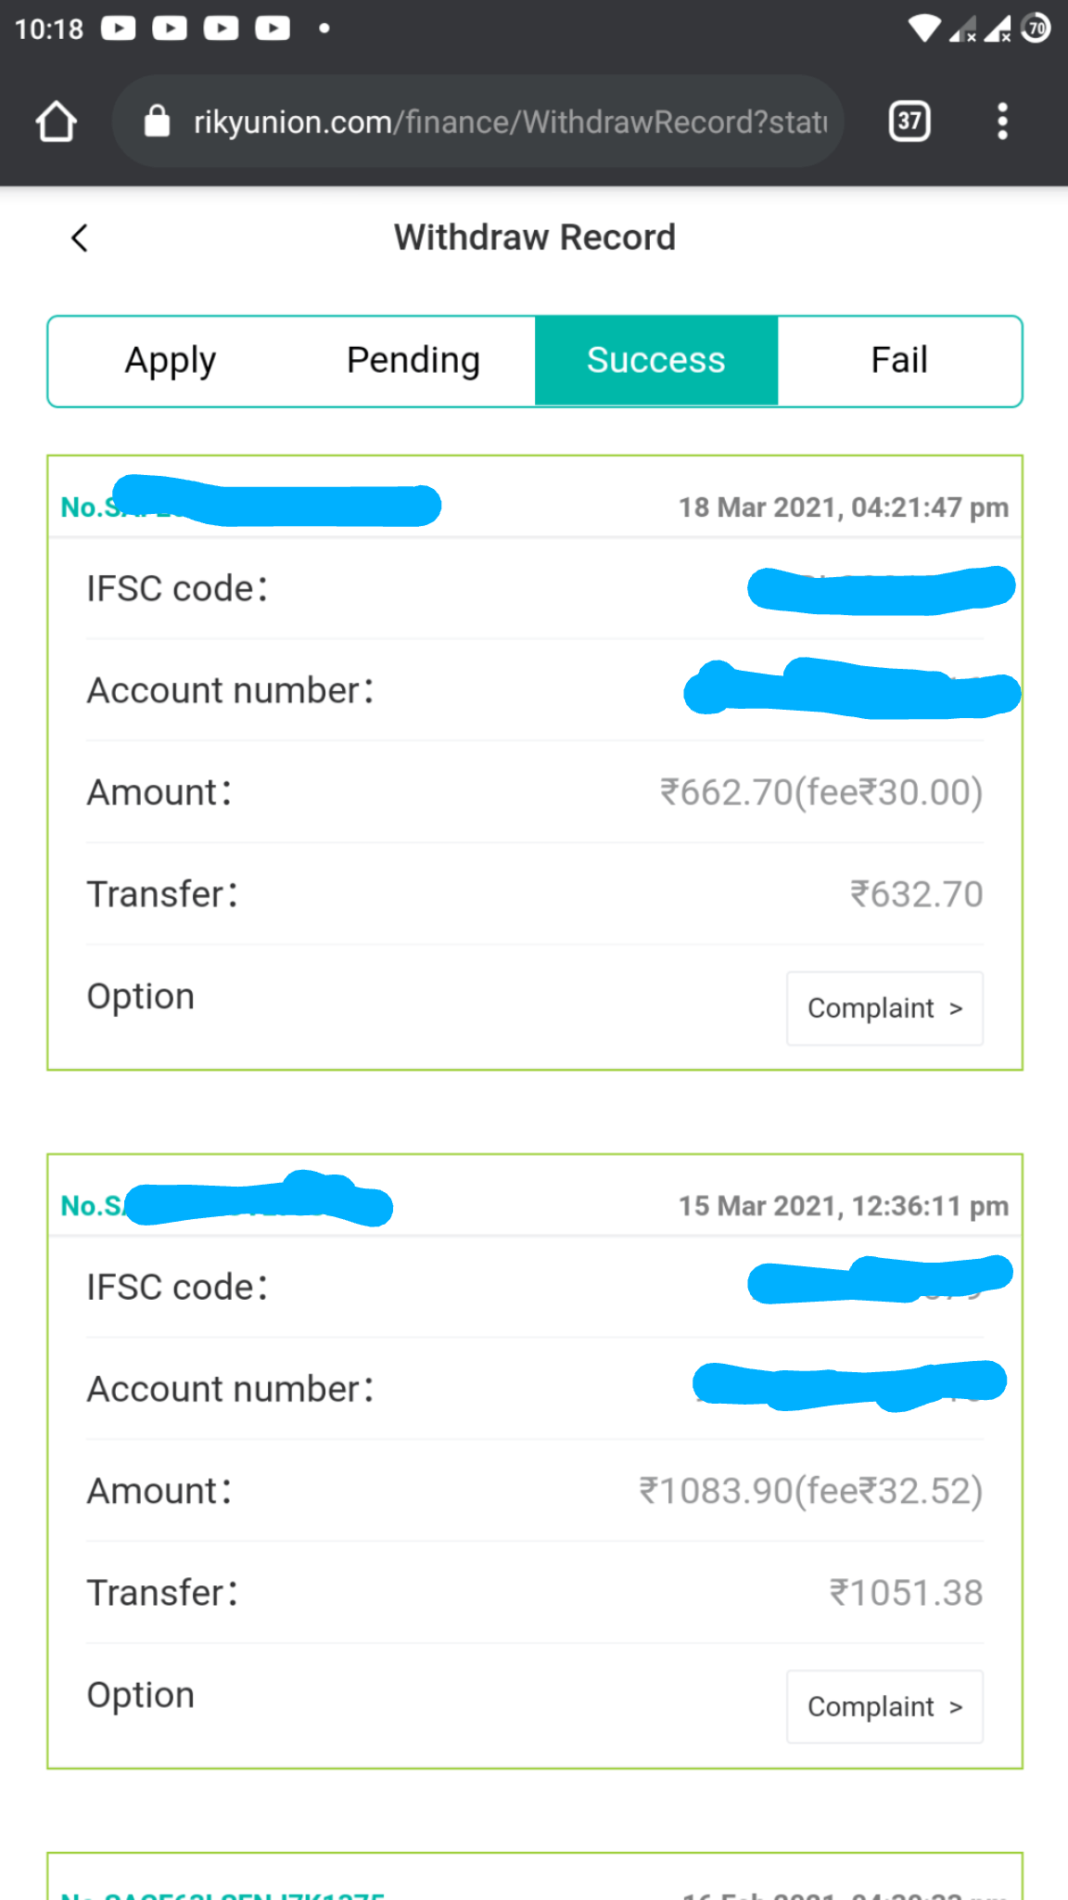Open the browser three-dot menu
Viewport: 1068px width, 1900px height.
[x=1002, y=122]
